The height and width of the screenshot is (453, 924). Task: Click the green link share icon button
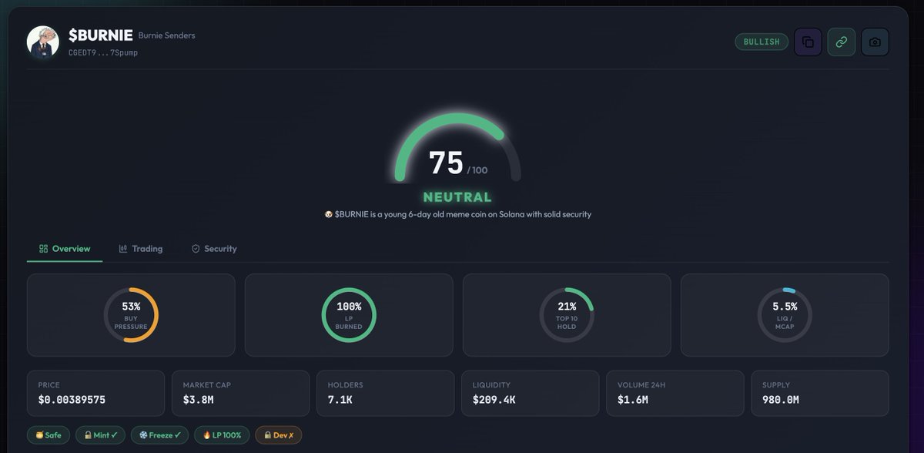pyautogui.click(x=842, y=42)
